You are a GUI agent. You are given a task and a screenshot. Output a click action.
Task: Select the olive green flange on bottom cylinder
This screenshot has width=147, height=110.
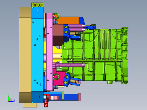pyautogui.click(x=63, y=96)
